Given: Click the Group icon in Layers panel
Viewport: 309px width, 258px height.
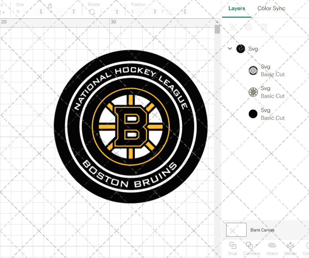Looking at the screenshot, I should tap(233, 27).
